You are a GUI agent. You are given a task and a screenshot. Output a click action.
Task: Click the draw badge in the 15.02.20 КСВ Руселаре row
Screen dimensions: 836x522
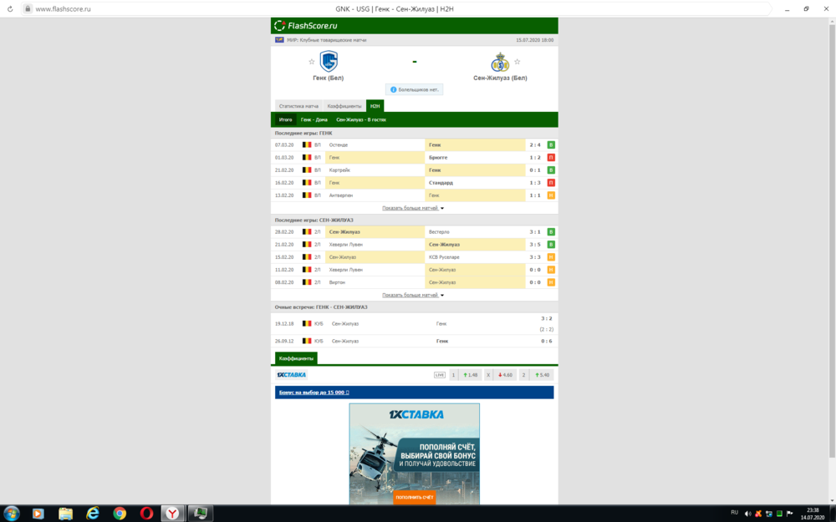point(551,257)
